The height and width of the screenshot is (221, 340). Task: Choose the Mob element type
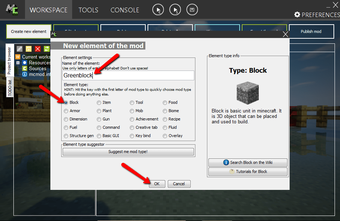(131, 111)
